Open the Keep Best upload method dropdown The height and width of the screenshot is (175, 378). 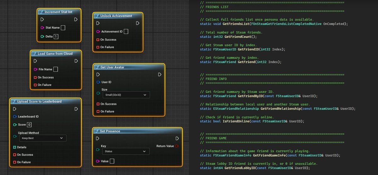click(43, 138)
